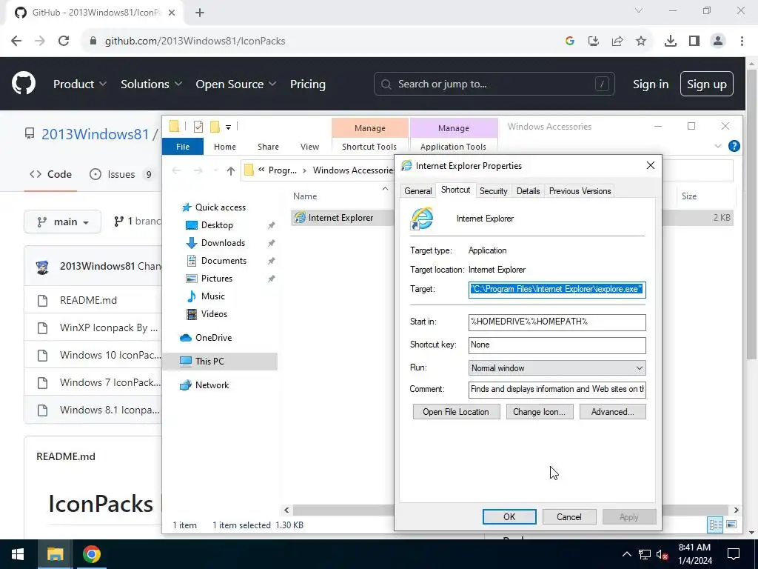The image size is (758, 569).
Task: Switch Explorer to details view icon
Action: [x=715, y=525]
